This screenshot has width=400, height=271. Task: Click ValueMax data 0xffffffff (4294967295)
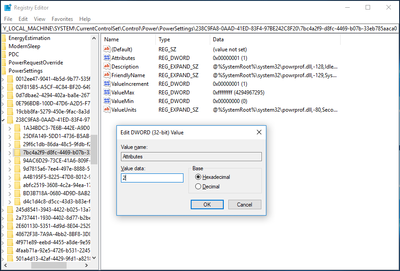[239, 93]
